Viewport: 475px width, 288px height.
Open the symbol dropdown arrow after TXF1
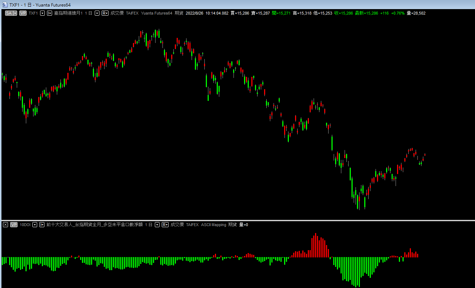point(42,13)
